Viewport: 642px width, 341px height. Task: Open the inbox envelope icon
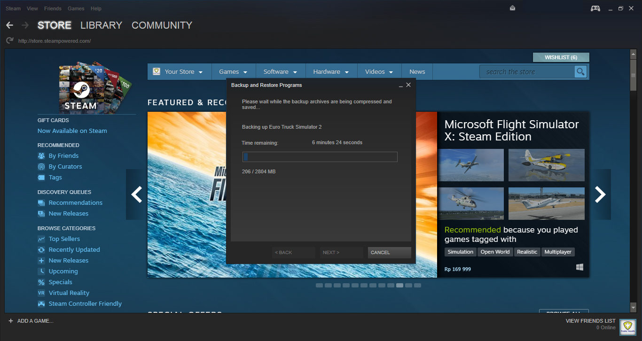(x=512, y=8)
